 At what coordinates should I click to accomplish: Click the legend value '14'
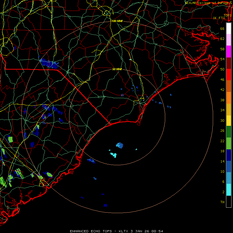click(222, 161)
